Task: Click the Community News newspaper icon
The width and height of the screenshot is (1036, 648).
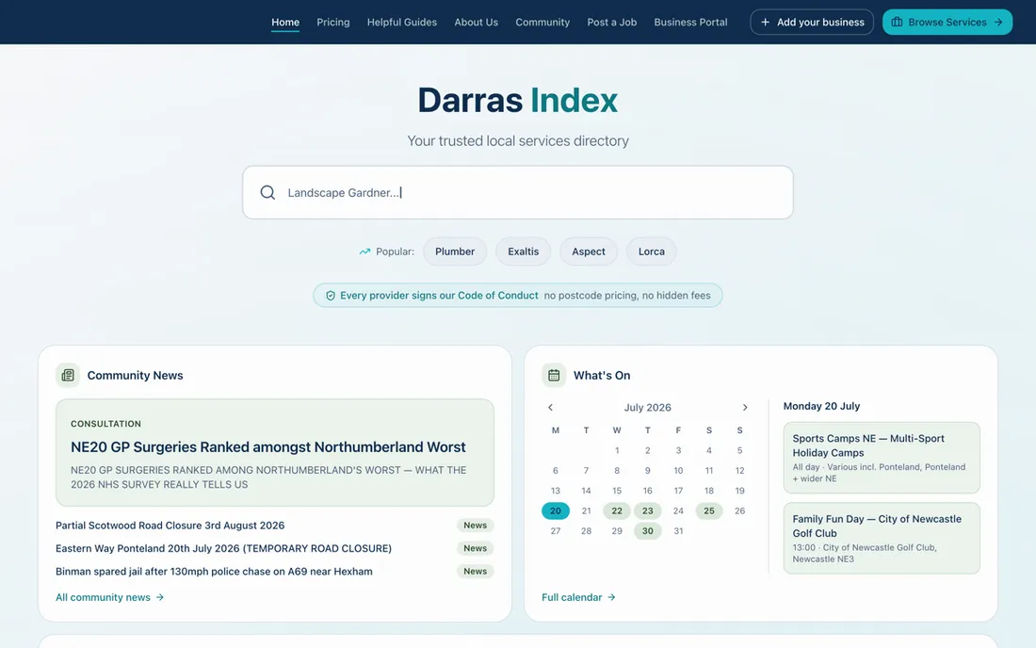Action: (x=68, y=375)
